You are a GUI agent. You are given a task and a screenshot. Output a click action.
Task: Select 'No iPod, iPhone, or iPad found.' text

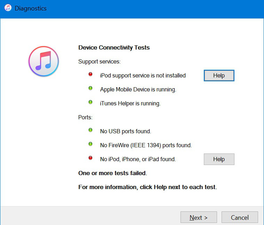pyautogui.click(x=138, y=159)
